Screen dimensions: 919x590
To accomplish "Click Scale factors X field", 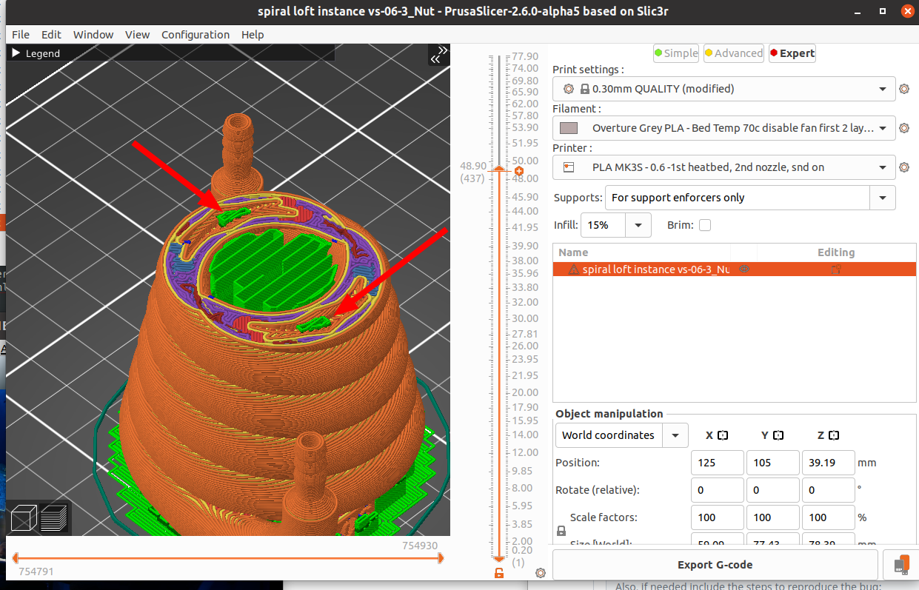I will coord(717,517).
